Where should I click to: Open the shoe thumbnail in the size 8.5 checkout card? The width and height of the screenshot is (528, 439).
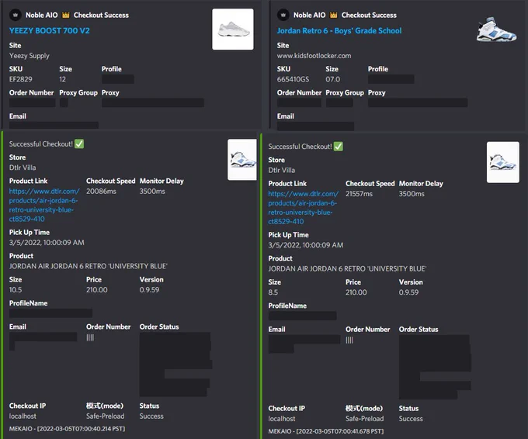pyautogui.click(x=502, y=162)
